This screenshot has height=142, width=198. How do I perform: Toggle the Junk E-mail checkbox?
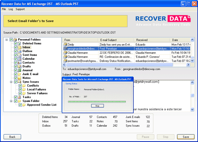pyautogui.click(x=16, y=74)
